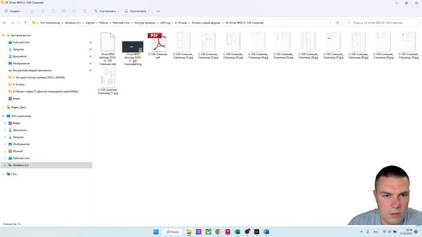
Task: Open Изображения under Quick access
Action: (21, 63)
